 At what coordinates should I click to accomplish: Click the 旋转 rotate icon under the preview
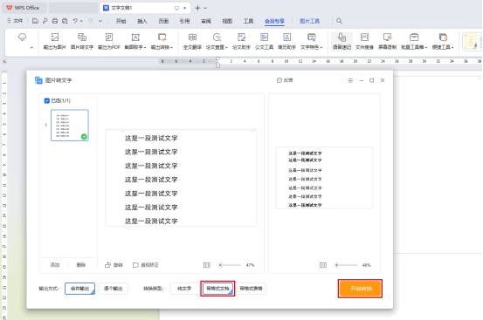(107, 265)
